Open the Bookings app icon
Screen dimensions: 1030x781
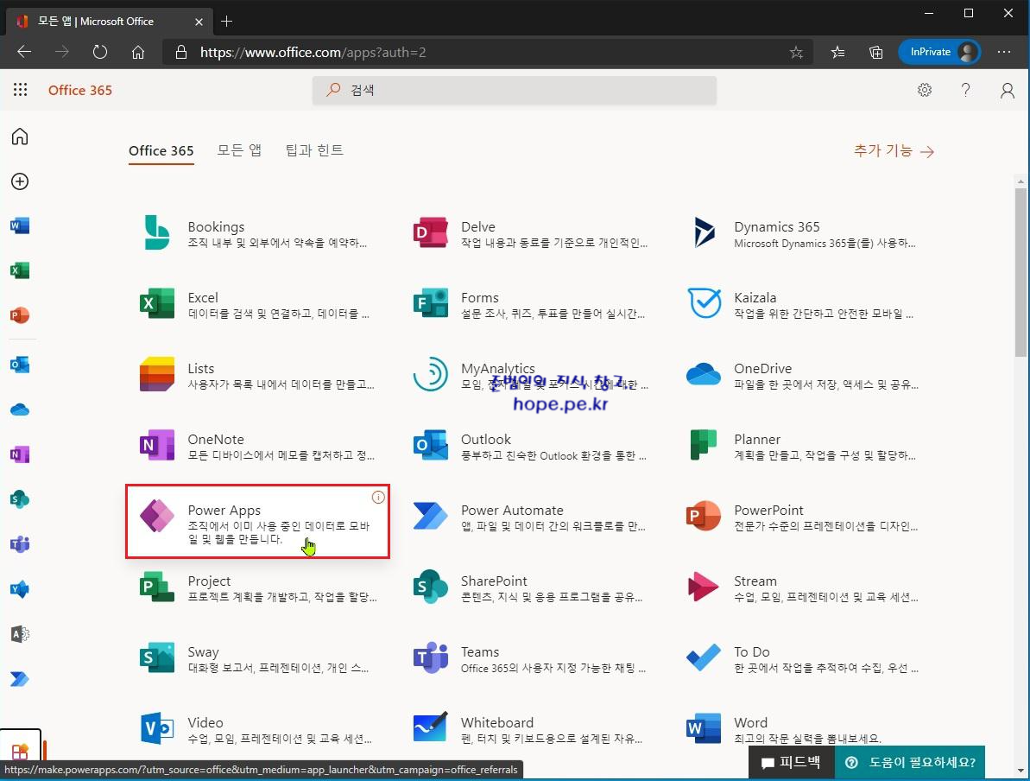pyautogui.click(x=156, y=232)
